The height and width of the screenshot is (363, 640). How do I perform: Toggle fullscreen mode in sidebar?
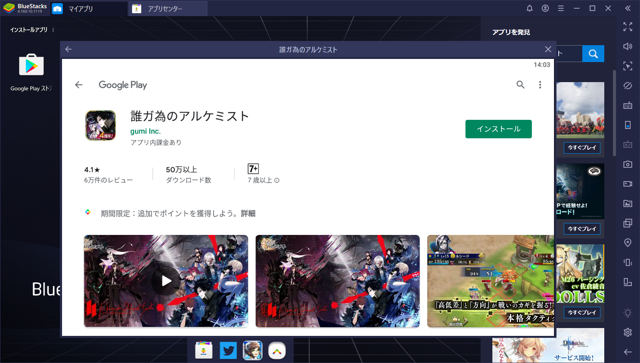click(628, 27)
